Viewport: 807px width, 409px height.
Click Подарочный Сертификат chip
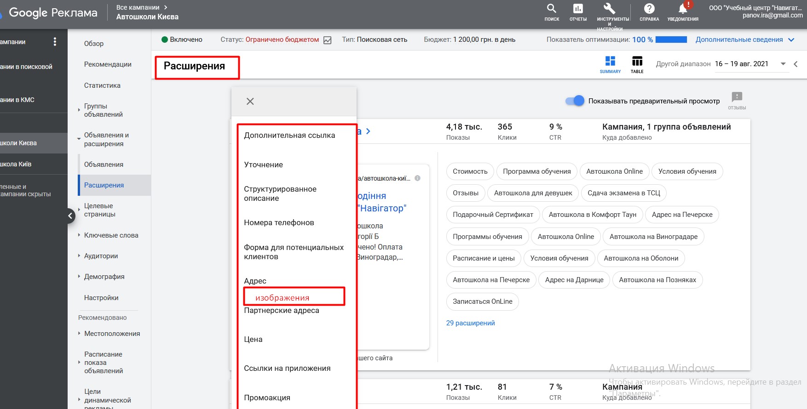493,215
